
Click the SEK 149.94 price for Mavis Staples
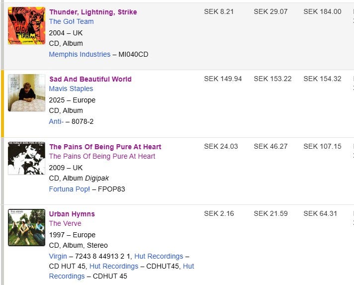pyautogui.click(x=223, y=79)
